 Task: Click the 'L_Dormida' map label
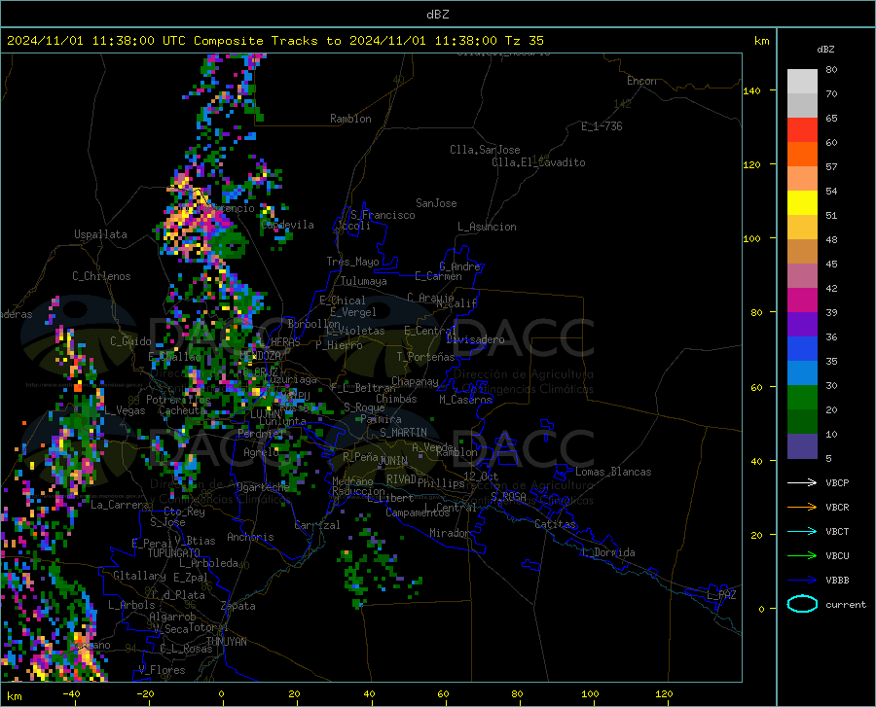(608, 552)
